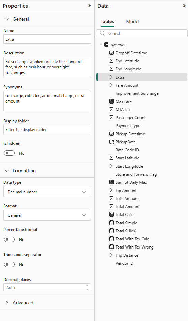188x321 pixels.
Task: Click the nyc_taxi table grid icon
Action: 106,45
